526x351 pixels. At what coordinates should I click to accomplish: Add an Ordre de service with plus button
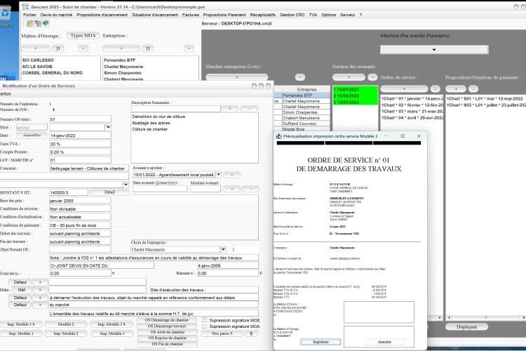tap(404, 89)
